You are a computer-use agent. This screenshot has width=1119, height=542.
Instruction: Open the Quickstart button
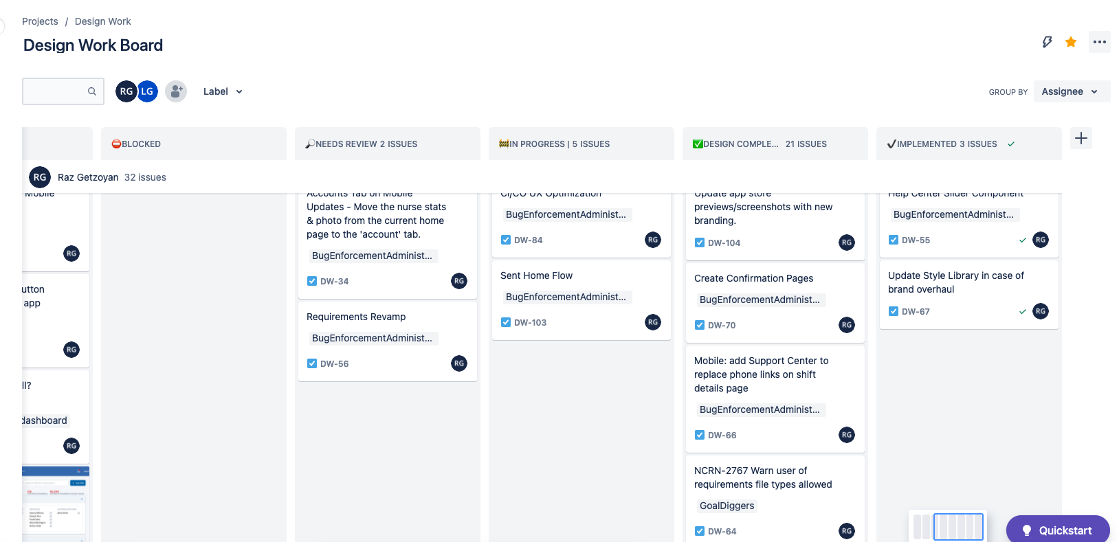click(x=1058, y=530)
